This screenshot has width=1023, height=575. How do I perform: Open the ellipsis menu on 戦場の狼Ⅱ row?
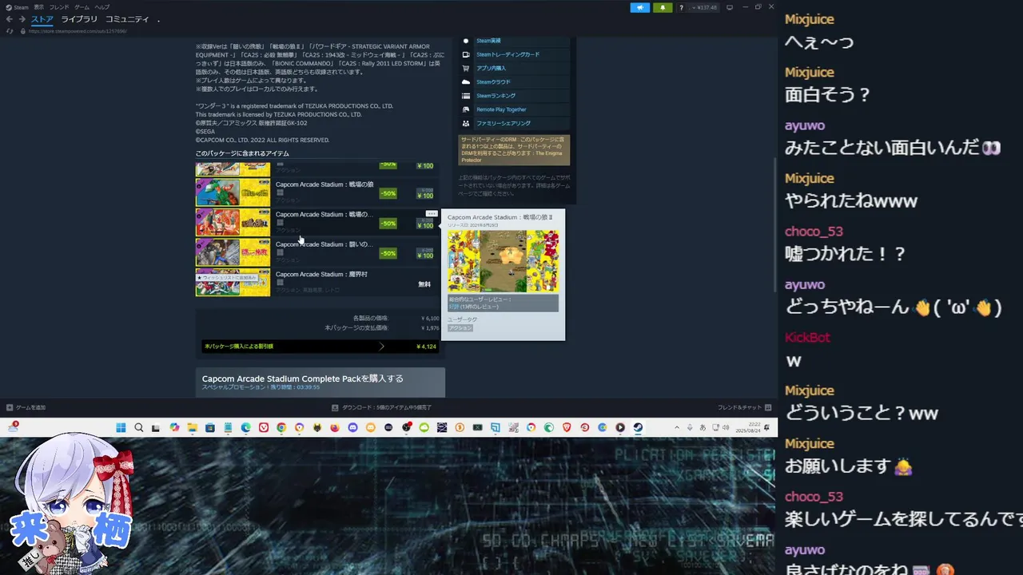pos(432,214)
